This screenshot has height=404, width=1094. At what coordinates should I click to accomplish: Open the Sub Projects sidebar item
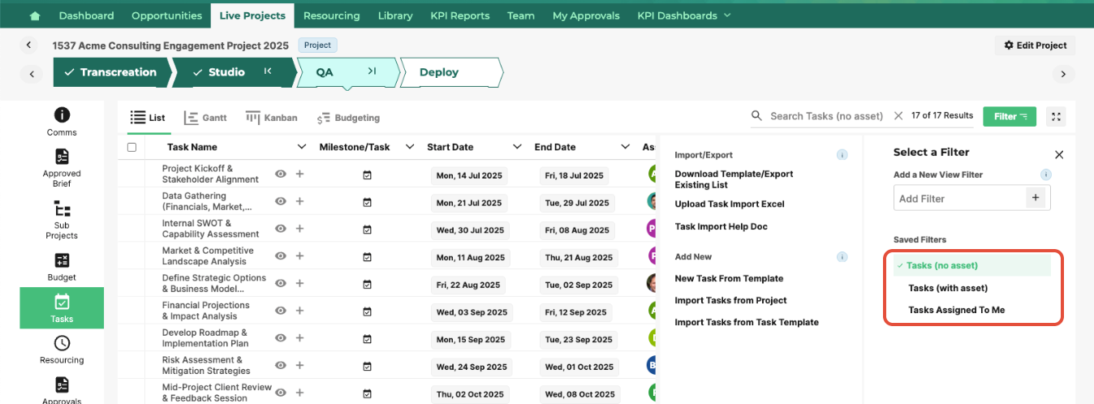click(x=62, y=220)
